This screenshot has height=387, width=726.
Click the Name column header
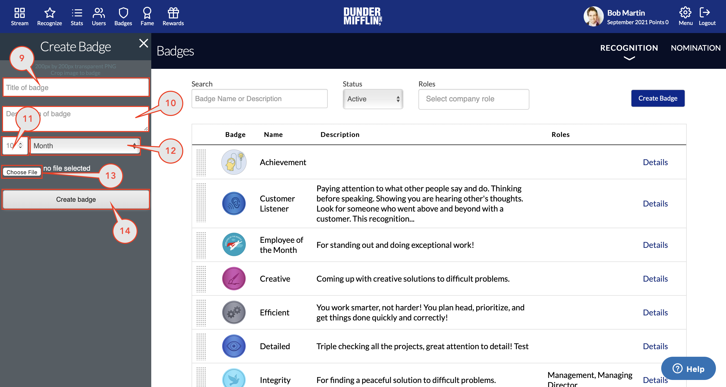coord(273,134)
